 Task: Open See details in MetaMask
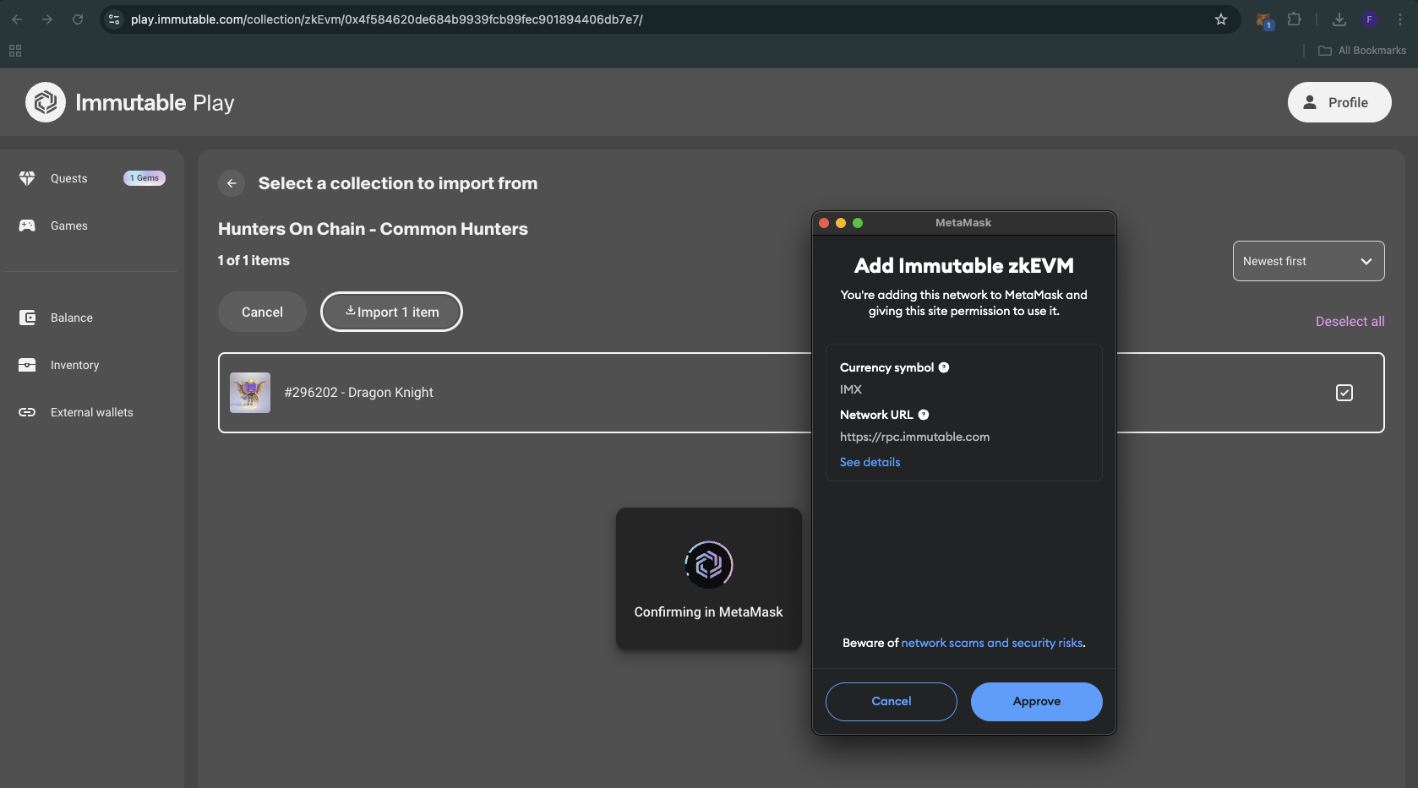pyautogui.click(x=870, y=462)
